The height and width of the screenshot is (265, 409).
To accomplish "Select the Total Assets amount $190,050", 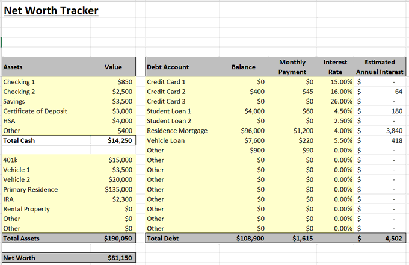I will [118, 238].
